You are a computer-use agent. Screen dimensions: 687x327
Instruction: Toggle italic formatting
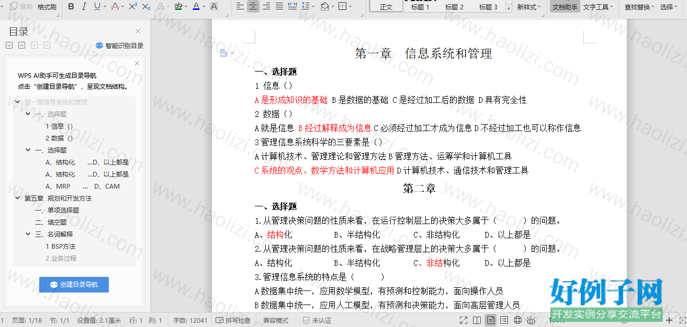pos(84,7)
